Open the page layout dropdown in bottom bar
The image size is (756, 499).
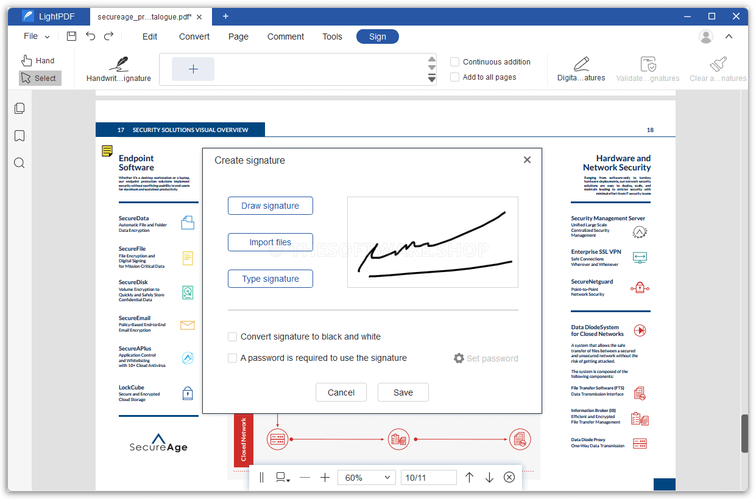click(283, 478)
